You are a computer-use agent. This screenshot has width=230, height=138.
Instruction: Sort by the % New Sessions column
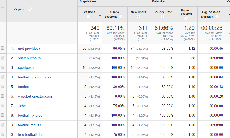(112, 14)
